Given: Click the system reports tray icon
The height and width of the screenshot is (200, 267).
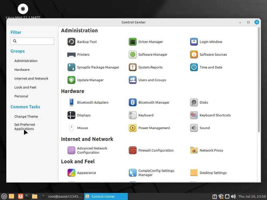Looking at the screenshot, I should [215, 197].
